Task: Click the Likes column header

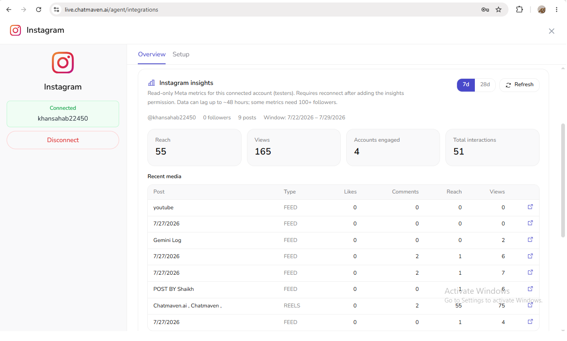Action: pos(350,192)
